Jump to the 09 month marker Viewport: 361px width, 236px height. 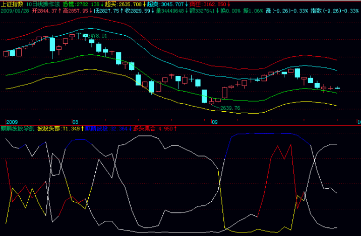[214, 122]
